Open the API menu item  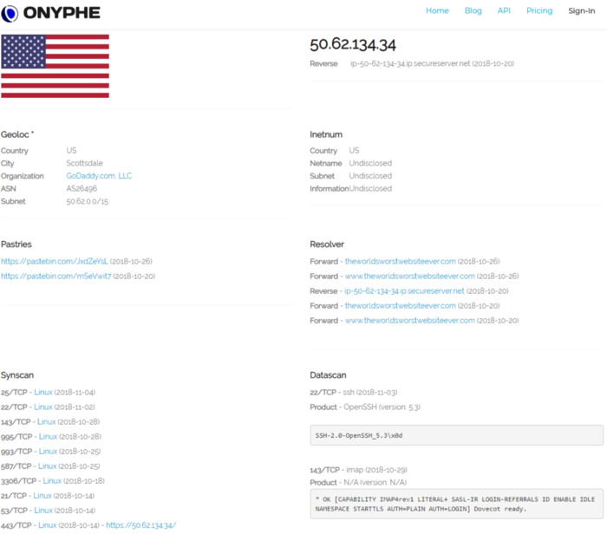(504, 10)
